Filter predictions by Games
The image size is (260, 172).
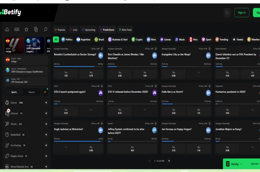click(165, 40)
